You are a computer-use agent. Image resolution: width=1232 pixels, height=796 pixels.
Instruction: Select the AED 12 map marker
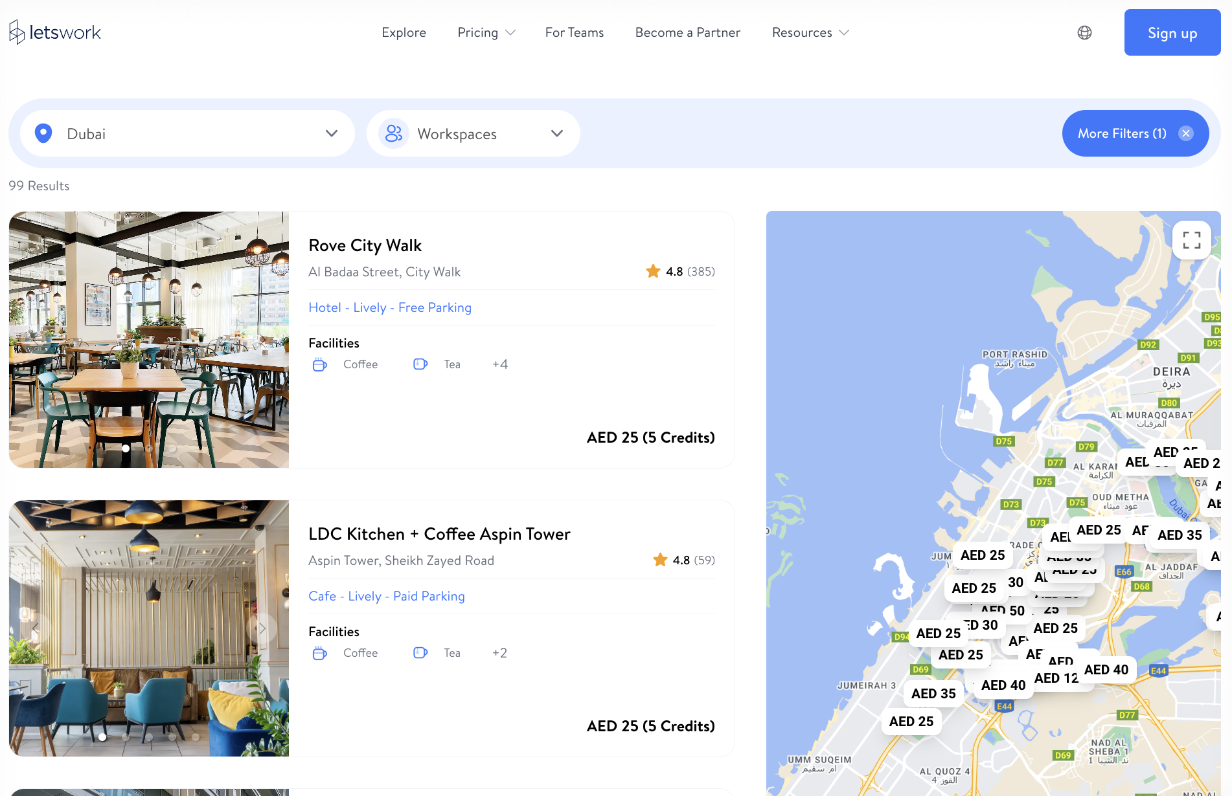(1056, 678)
